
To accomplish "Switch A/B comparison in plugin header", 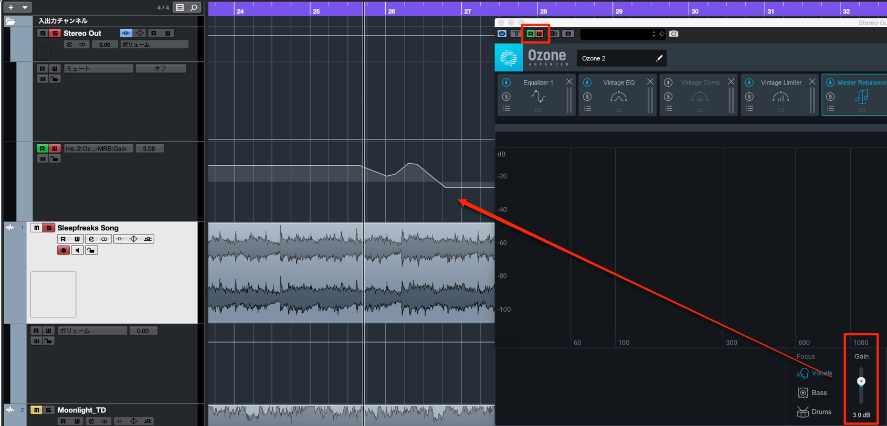I will tap(554, 34).
